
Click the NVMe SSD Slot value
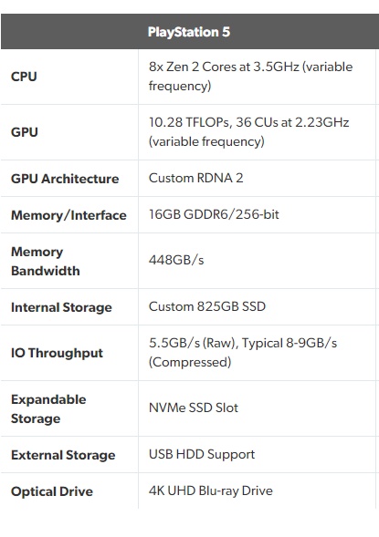pos(194,408)
